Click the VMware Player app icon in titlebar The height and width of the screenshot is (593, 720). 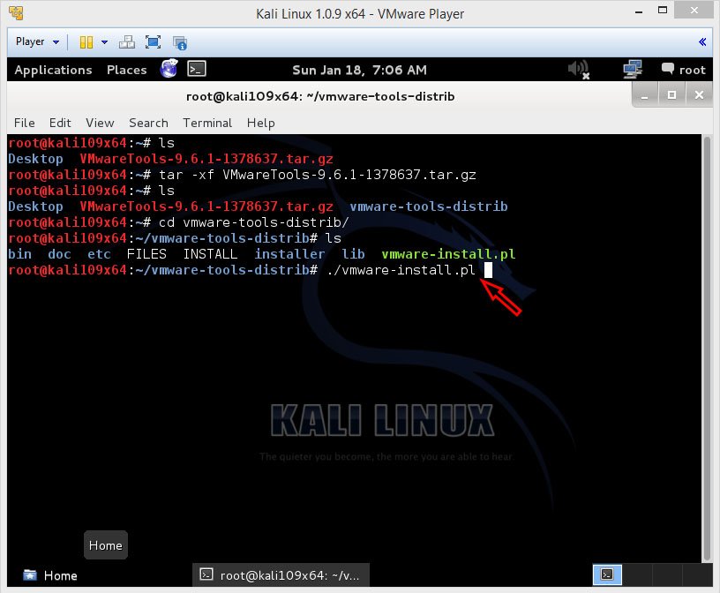tap(16, 13)
